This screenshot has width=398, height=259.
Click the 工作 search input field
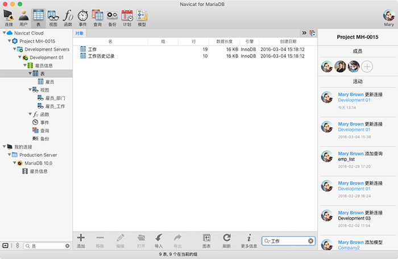click(288, 241)
